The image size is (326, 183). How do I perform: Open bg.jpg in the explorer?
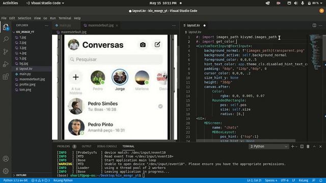(24, 64)
